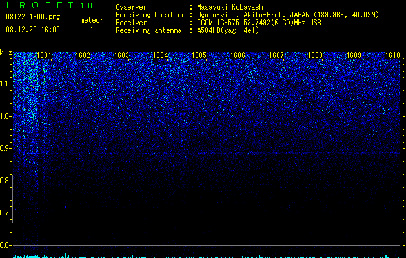Click the 0.9 kHz axis label
The width and height of the screenshot is (406, 258).
6,148
